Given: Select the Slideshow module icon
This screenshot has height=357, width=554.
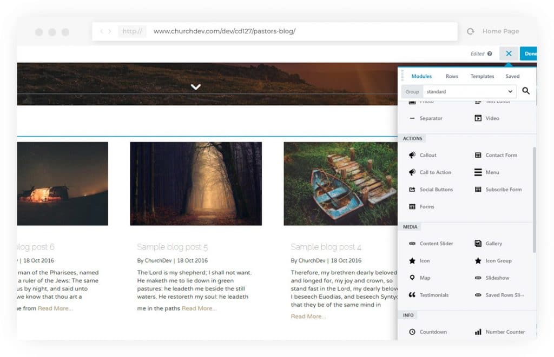Looking at the screenshot, I should 478,278.
